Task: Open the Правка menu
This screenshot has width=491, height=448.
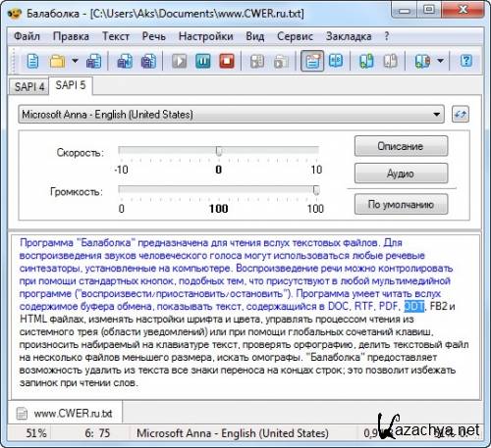Action: point(71,36)
